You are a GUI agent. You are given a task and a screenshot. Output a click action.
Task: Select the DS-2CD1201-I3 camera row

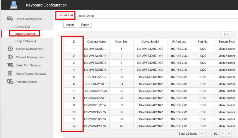[97, 77]
